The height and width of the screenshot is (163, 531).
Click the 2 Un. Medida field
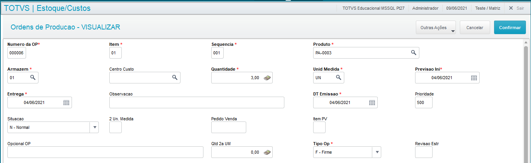pyautogui.click(x=116, y=127)
